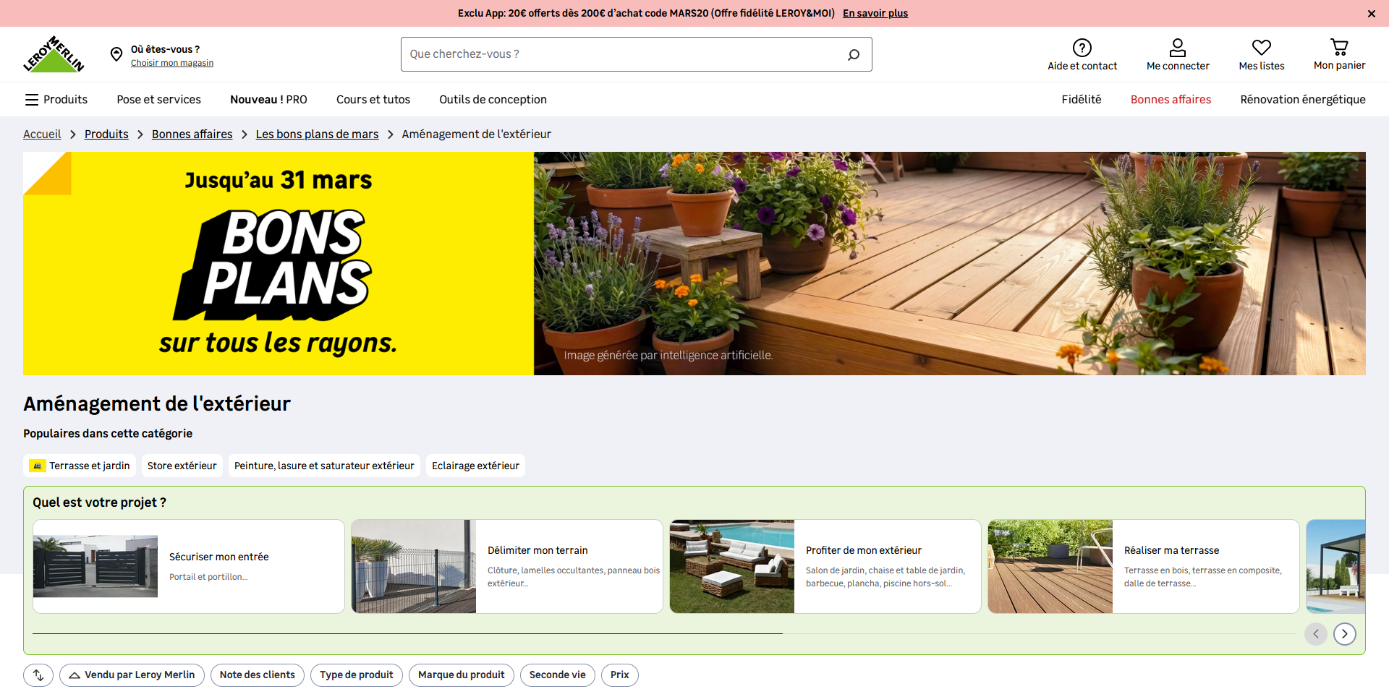Open Cours et tutos menu
The height and width of the screenshot is (689, 1389).
coord(373,99)
